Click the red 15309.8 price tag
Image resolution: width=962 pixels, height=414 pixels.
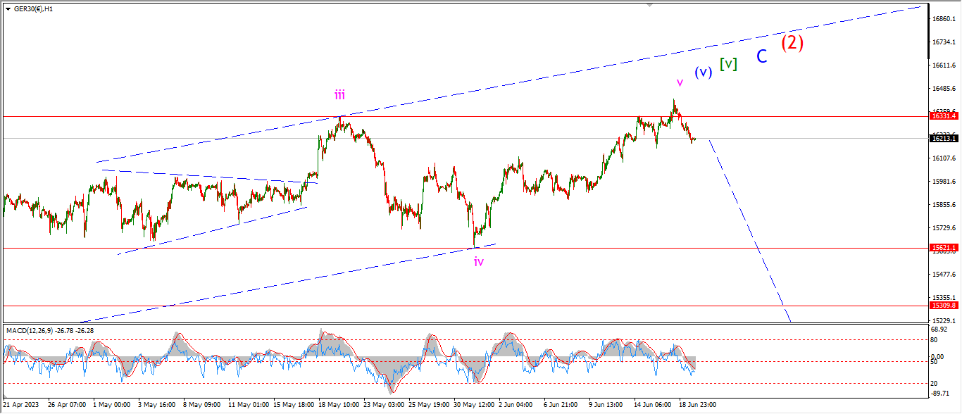click(944, 306)
